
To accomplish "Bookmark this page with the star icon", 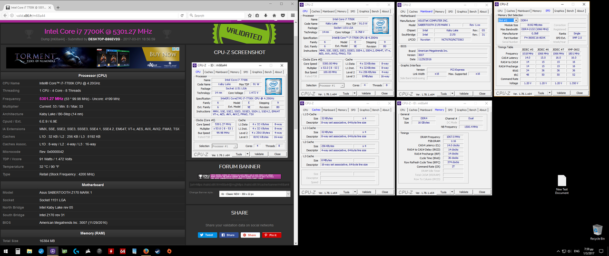I will click(x=251, y=15).
